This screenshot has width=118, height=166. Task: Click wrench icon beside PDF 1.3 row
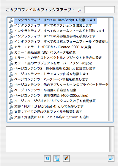(11, 107)
